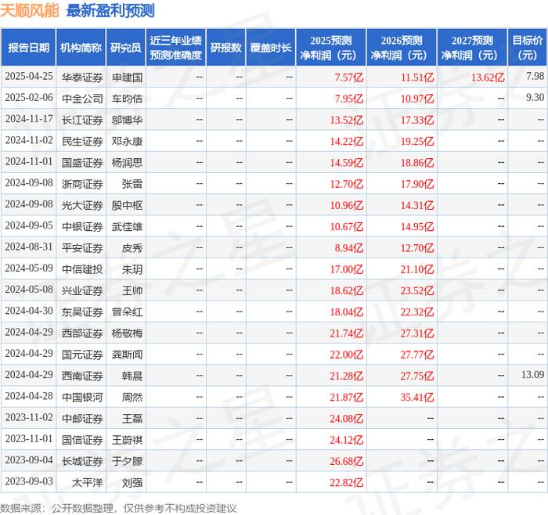
Task: Click researcher name 韩晨
Action: click(132, 376)
